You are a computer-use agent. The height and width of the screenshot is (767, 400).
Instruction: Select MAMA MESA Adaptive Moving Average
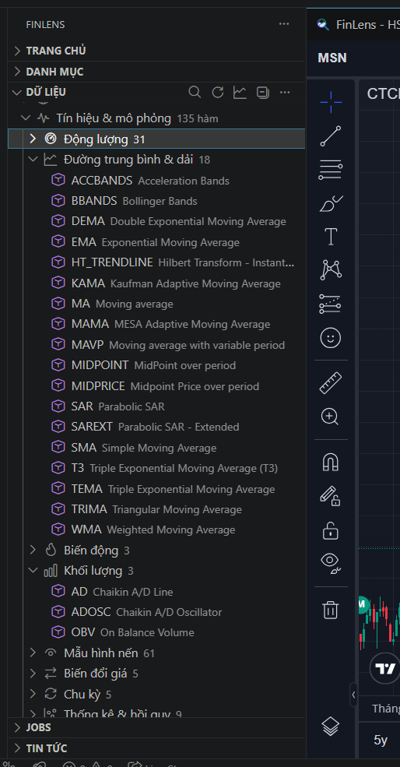click(156, 324)
